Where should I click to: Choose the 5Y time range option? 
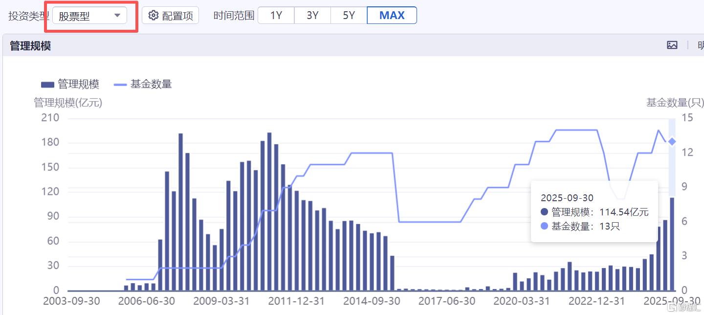coord(349,16)
